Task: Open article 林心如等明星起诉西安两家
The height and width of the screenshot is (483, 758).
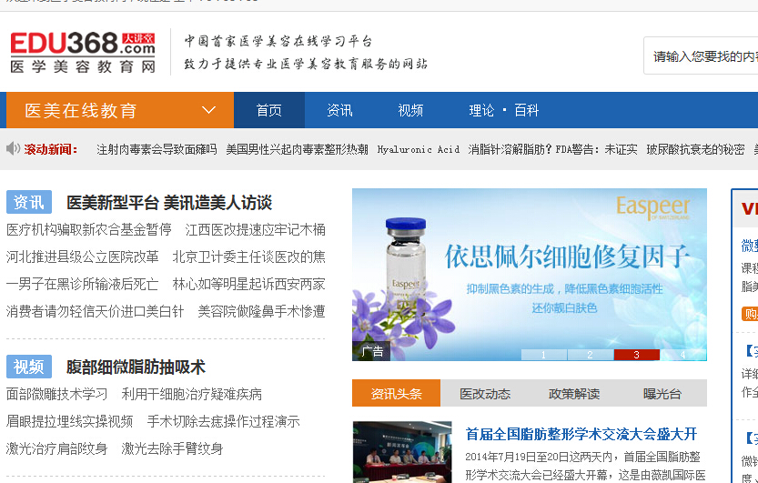Action: coord(249,284)
